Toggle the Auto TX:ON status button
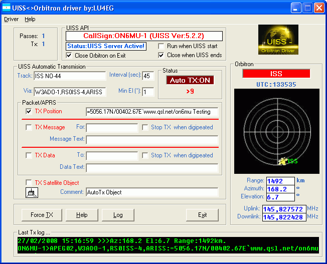The image size is (327, 264). (190, 80)
